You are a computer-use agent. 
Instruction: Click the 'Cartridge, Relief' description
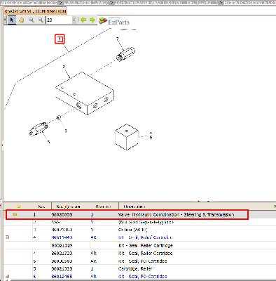click(135, 268)
